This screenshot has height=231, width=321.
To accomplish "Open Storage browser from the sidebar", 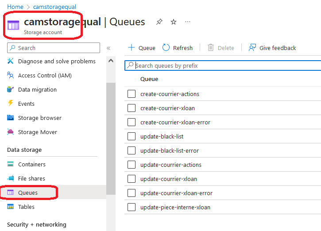I will [x=39, y=118].
